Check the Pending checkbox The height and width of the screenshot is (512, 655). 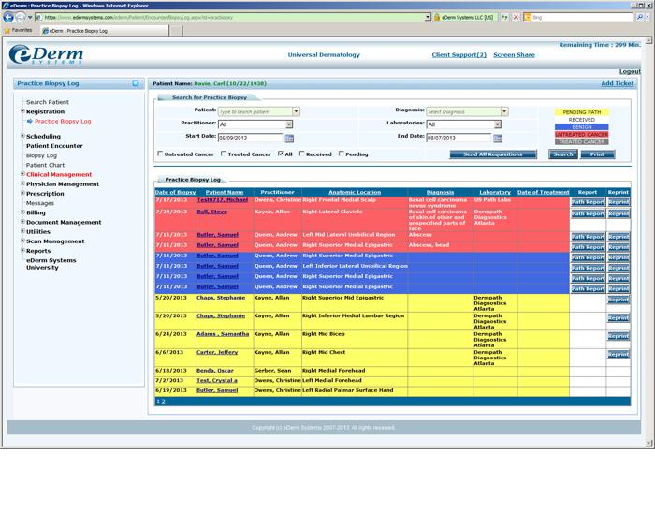coord(342,154)
